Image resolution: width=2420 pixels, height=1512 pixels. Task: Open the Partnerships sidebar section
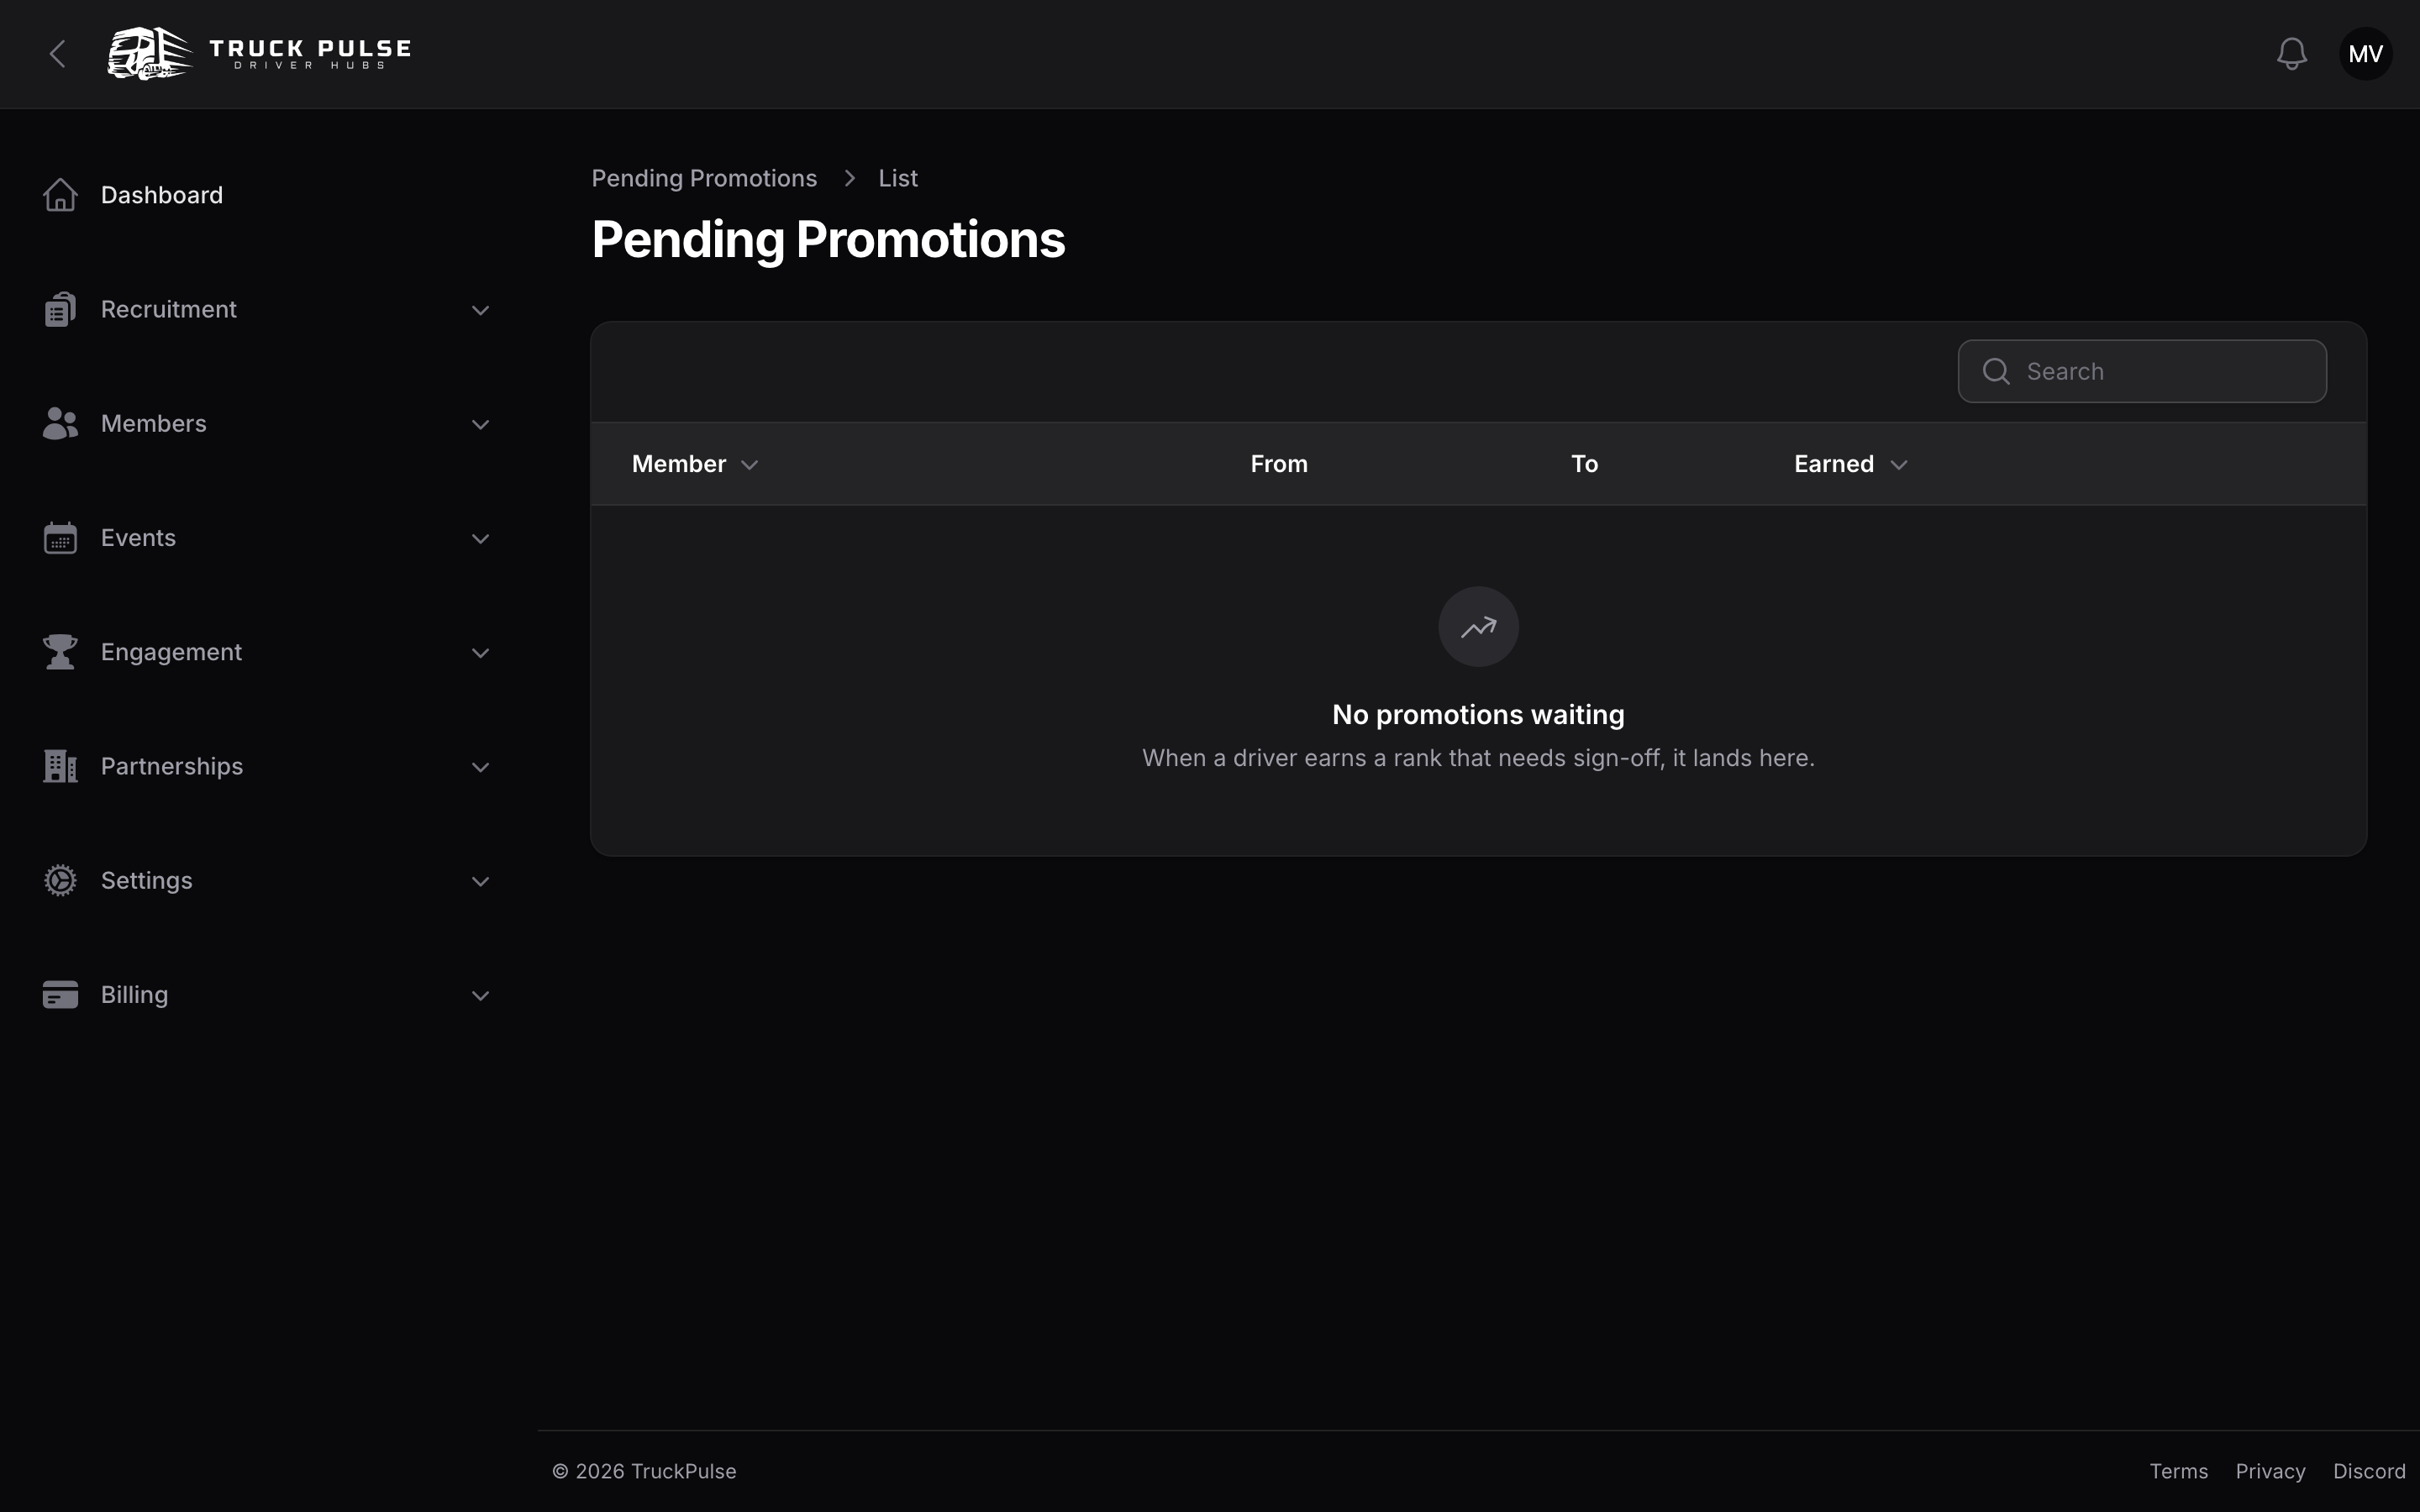268,766
